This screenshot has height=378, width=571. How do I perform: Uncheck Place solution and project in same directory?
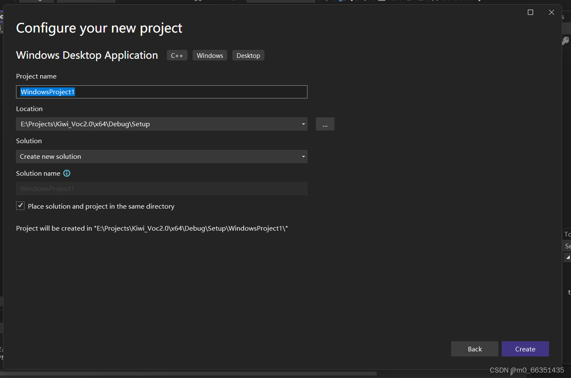click(20, 206)
